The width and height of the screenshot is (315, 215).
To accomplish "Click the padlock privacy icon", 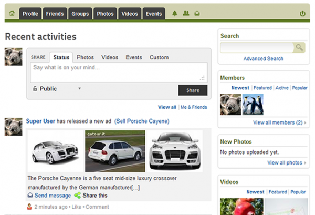I will pos(35,88).
